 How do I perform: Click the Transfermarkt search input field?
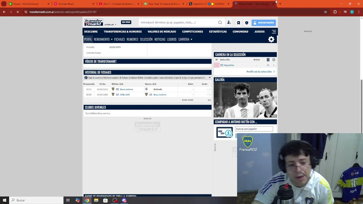pos(179,23)
